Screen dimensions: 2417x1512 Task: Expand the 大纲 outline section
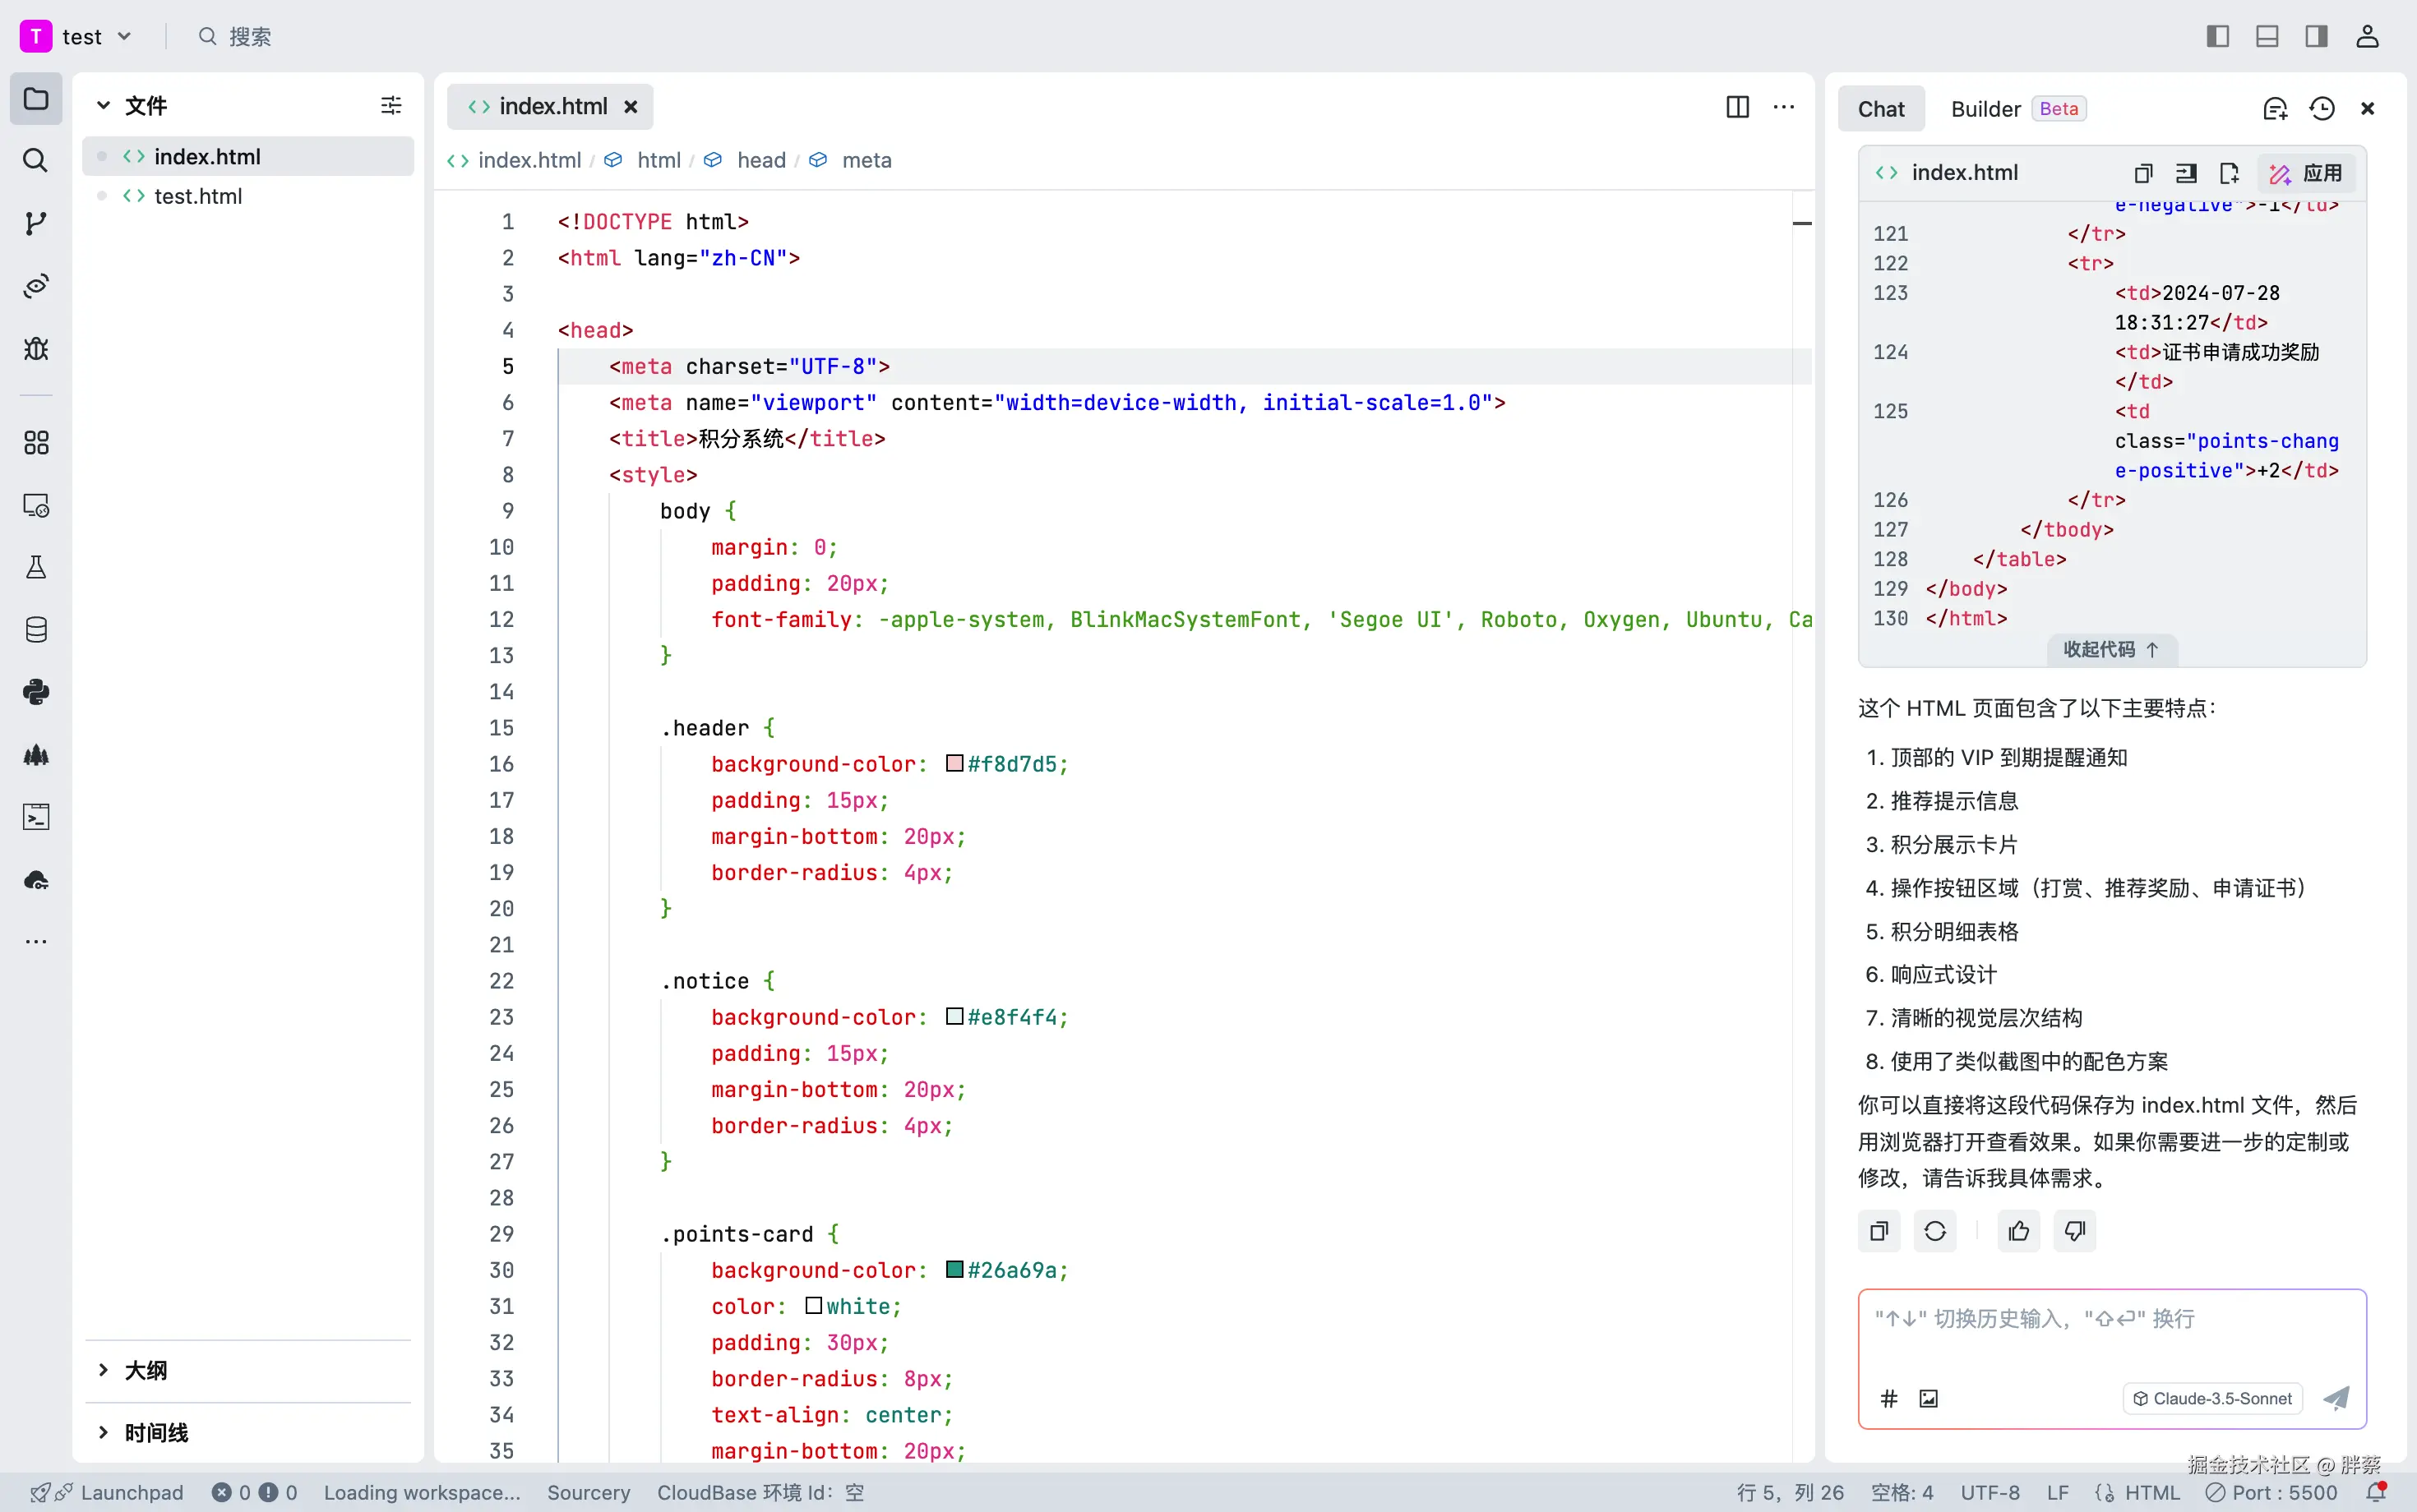point(146,1370)
